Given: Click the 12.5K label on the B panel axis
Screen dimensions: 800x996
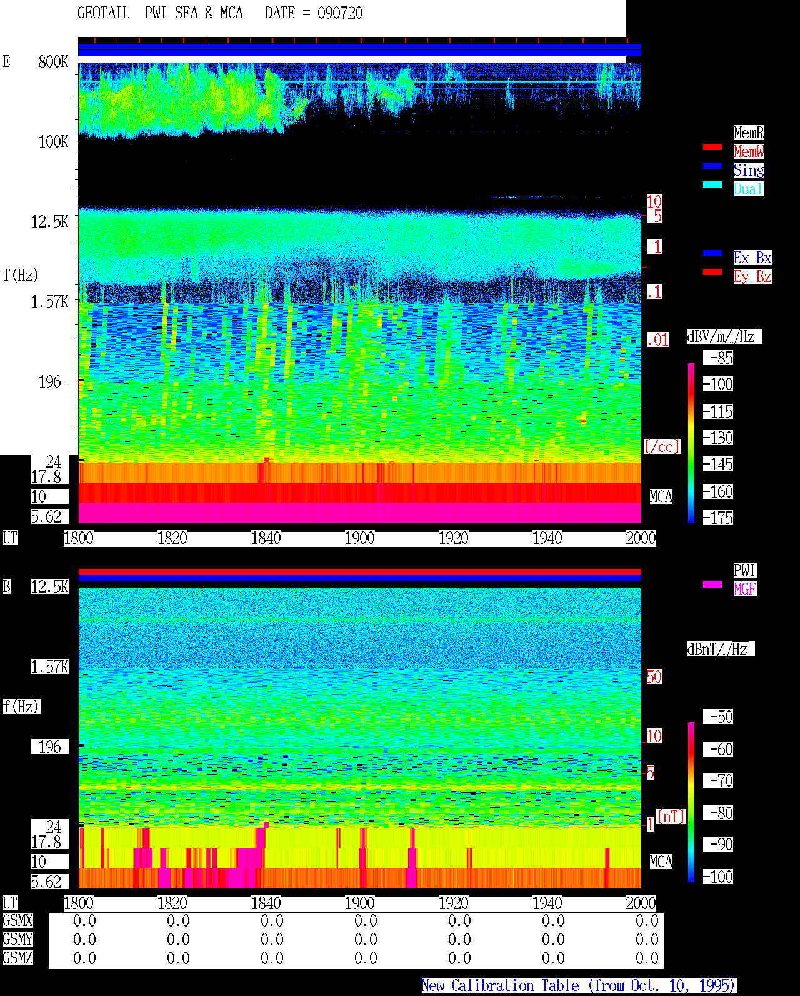Looking at the screenshot, I should tap(50, 587).
